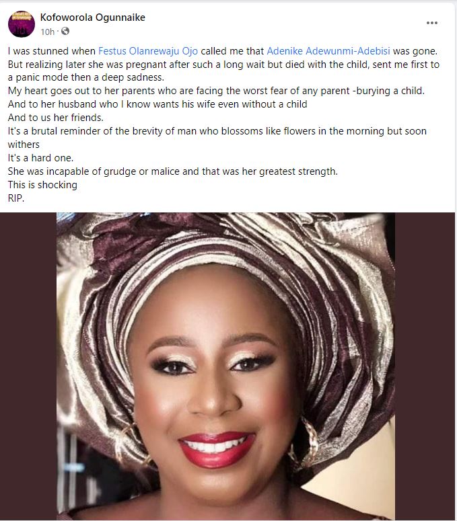Image resolution: width=457 pixels, height=521 pixels.
Task: View the attached photo of woman in headwrap
Action: tap(225, 366)
